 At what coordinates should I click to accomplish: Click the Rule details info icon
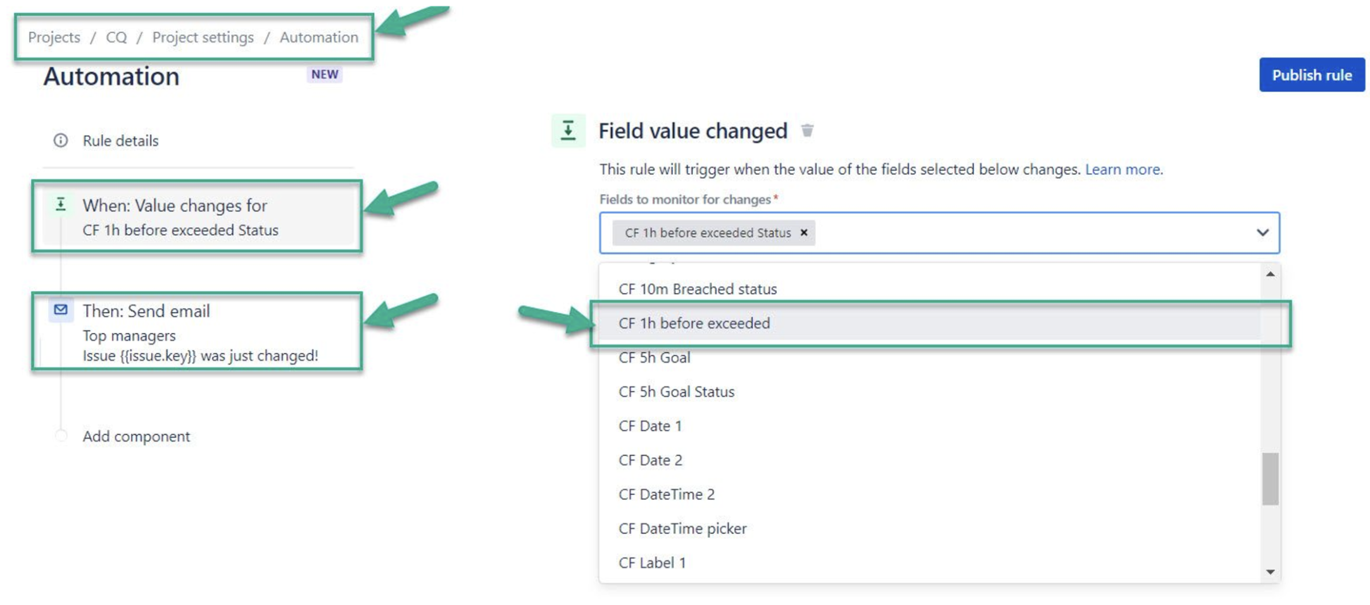(x=60, y=140)
